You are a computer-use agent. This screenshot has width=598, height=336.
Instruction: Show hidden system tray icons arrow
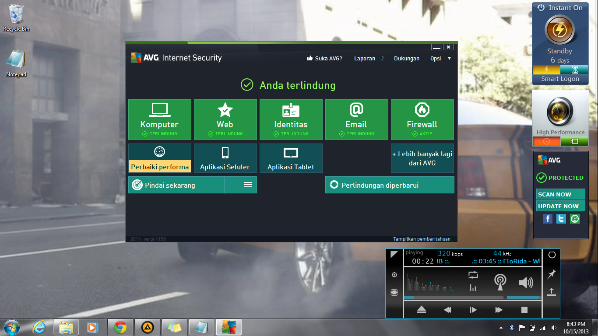pos(501,327)
